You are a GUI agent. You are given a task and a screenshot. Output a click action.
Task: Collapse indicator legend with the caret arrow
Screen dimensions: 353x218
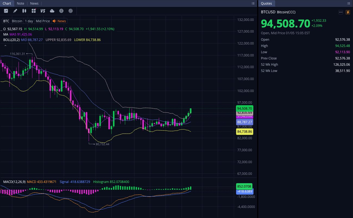tap(5, 46)
